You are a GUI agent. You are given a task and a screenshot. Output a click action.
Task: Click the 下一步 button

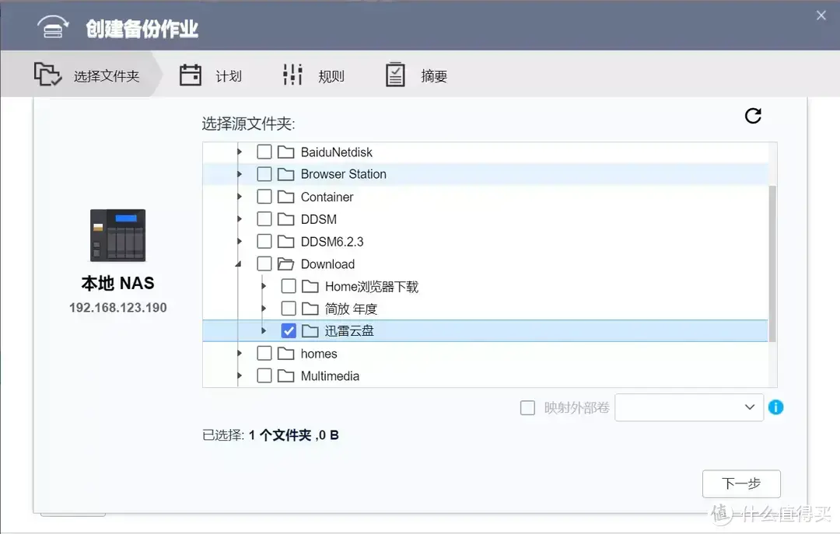click(741, 483)
